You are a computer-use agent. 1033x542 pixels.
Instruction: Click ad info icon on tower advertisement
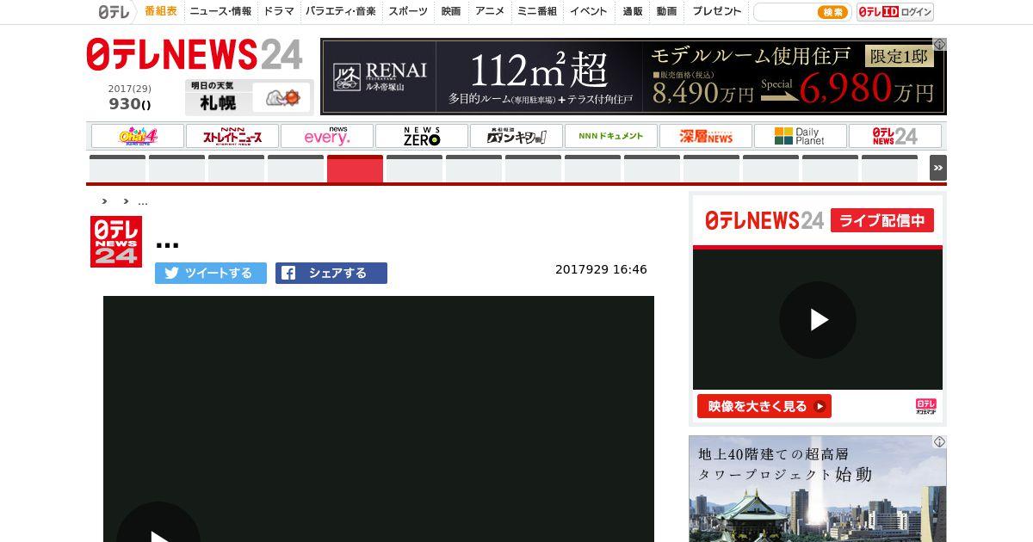[940, 442]
